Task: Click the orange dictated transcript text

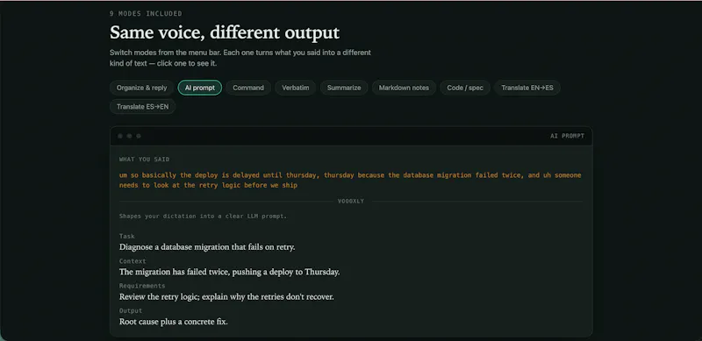Action: (x=350, y=180)
